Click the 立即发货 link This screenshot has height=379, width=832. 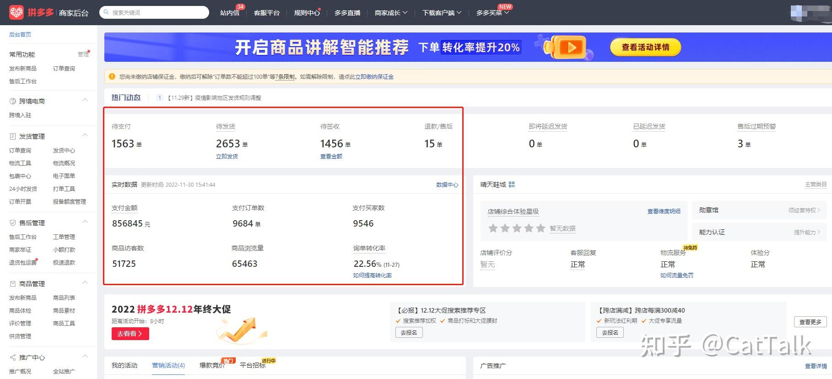tap(227, 156)
